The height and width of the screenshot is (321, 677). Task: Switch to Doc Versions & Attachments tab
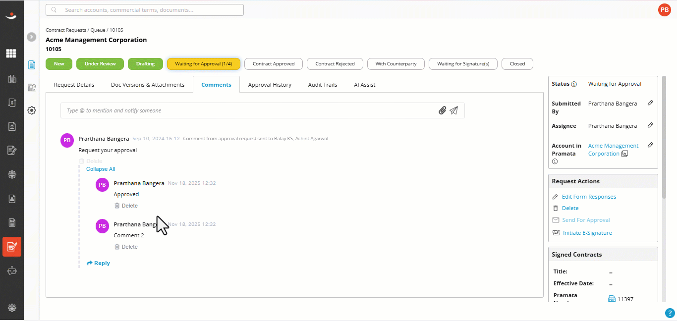tap(148, 85)
